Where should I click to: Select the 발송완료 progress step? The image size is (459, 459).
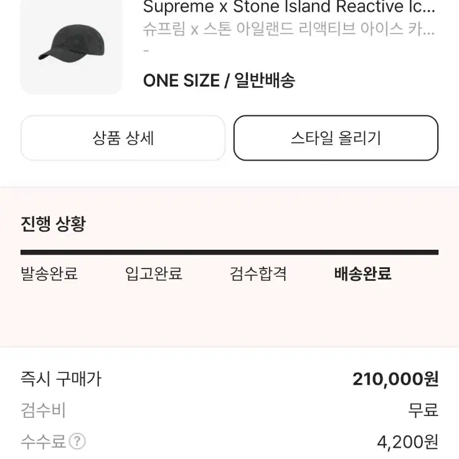tap(49, 273)
